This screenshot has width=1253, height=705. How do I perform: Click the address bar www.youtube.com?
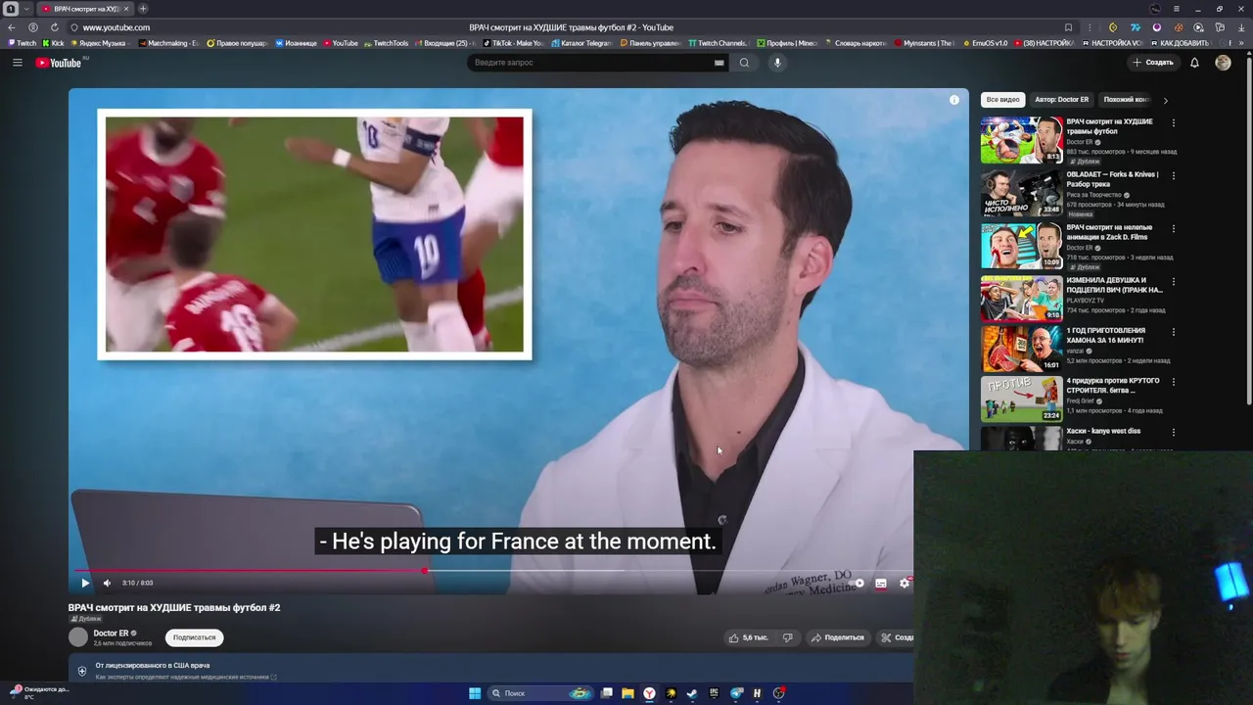116,27
